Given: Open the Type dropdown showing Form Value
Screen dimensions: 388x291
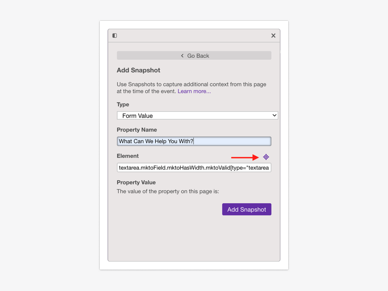Looking at the screenshot, I should (x=197, y=115).
